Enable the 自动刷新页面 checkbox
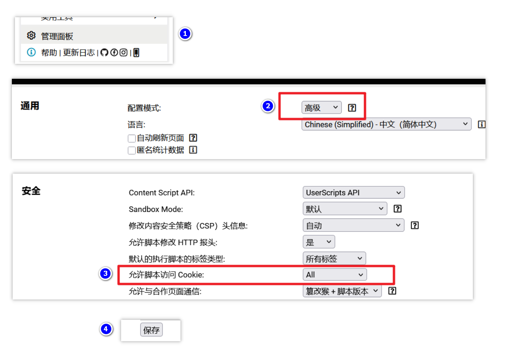Screen dimensions: 515x350 pyautogui.click(x=131, y=138)
